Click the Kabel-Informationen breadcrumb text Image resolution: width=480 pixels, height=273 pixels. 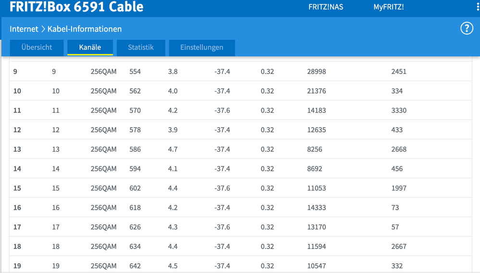click(85, 29)
